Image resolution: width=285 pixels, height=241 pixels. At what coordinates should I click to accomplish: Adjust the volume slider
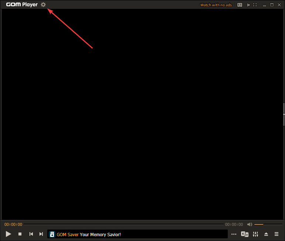[x=268, y=224]
